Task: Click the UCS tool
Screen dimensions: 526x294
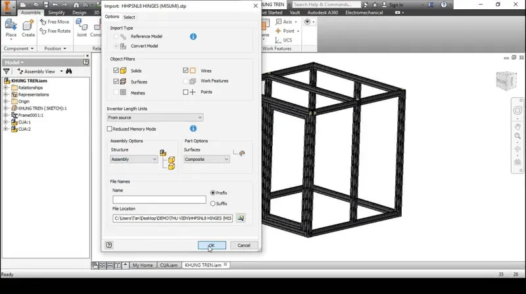Action: [283, 40]
